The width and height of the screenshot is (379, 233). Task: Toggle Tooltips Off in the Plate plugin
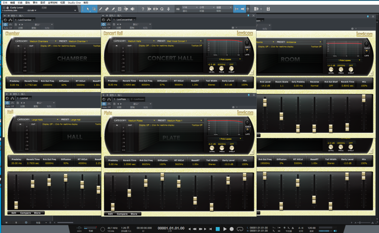tap(197, 125)
